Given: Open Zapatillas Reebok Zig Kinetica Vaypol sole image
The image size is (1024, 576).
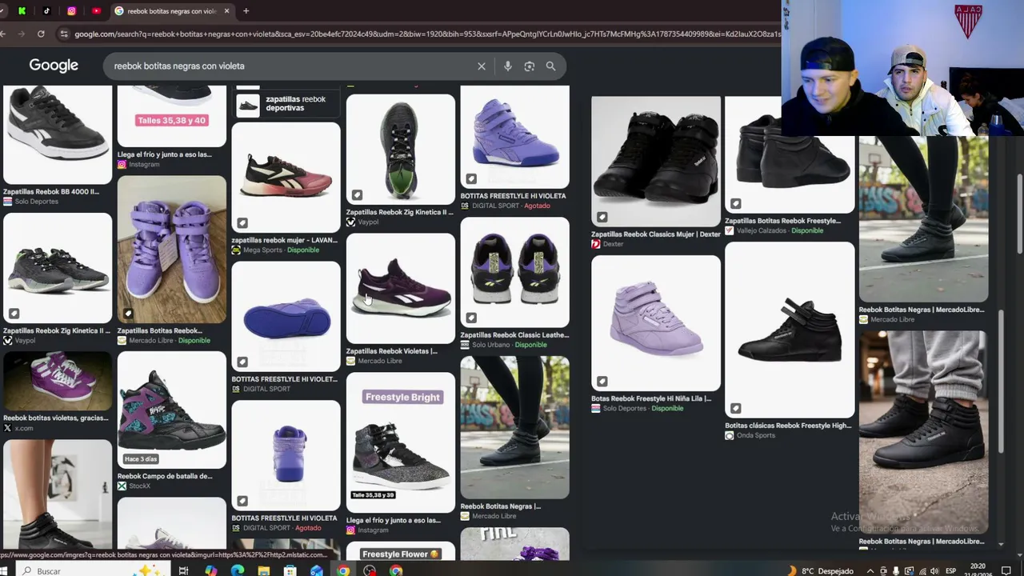Looking at the screenshot, I should 400,149.
